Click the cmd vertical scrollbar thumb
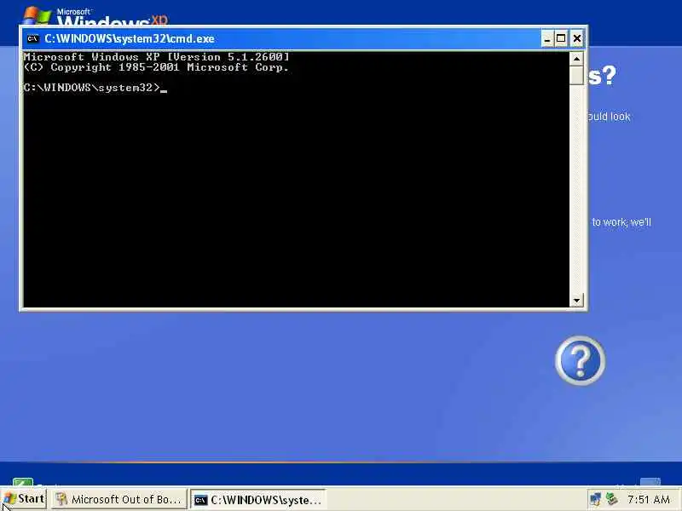682x511 pixels. [576, 75]
